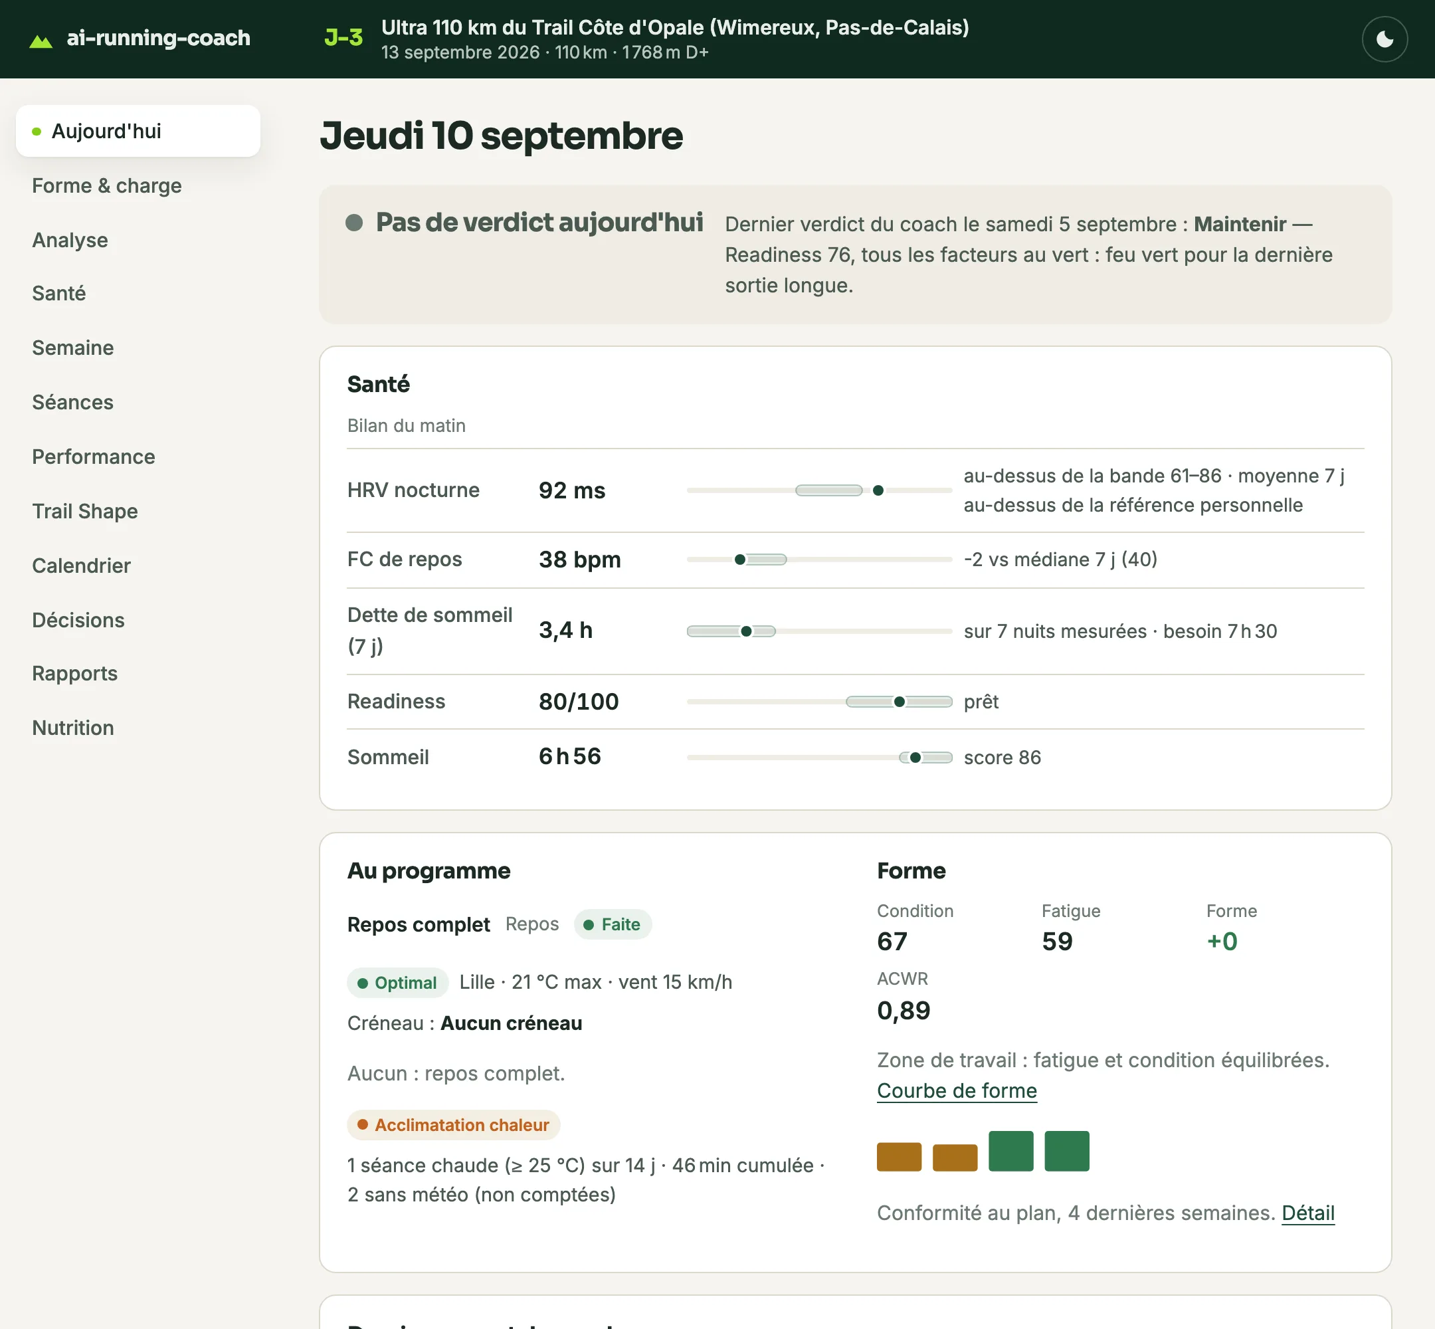This screenshot has width=1435, height=1329.
Task: Click the ai-running-coach mountain logo icon
Action: pyautogui.click(x=41, y=41)
